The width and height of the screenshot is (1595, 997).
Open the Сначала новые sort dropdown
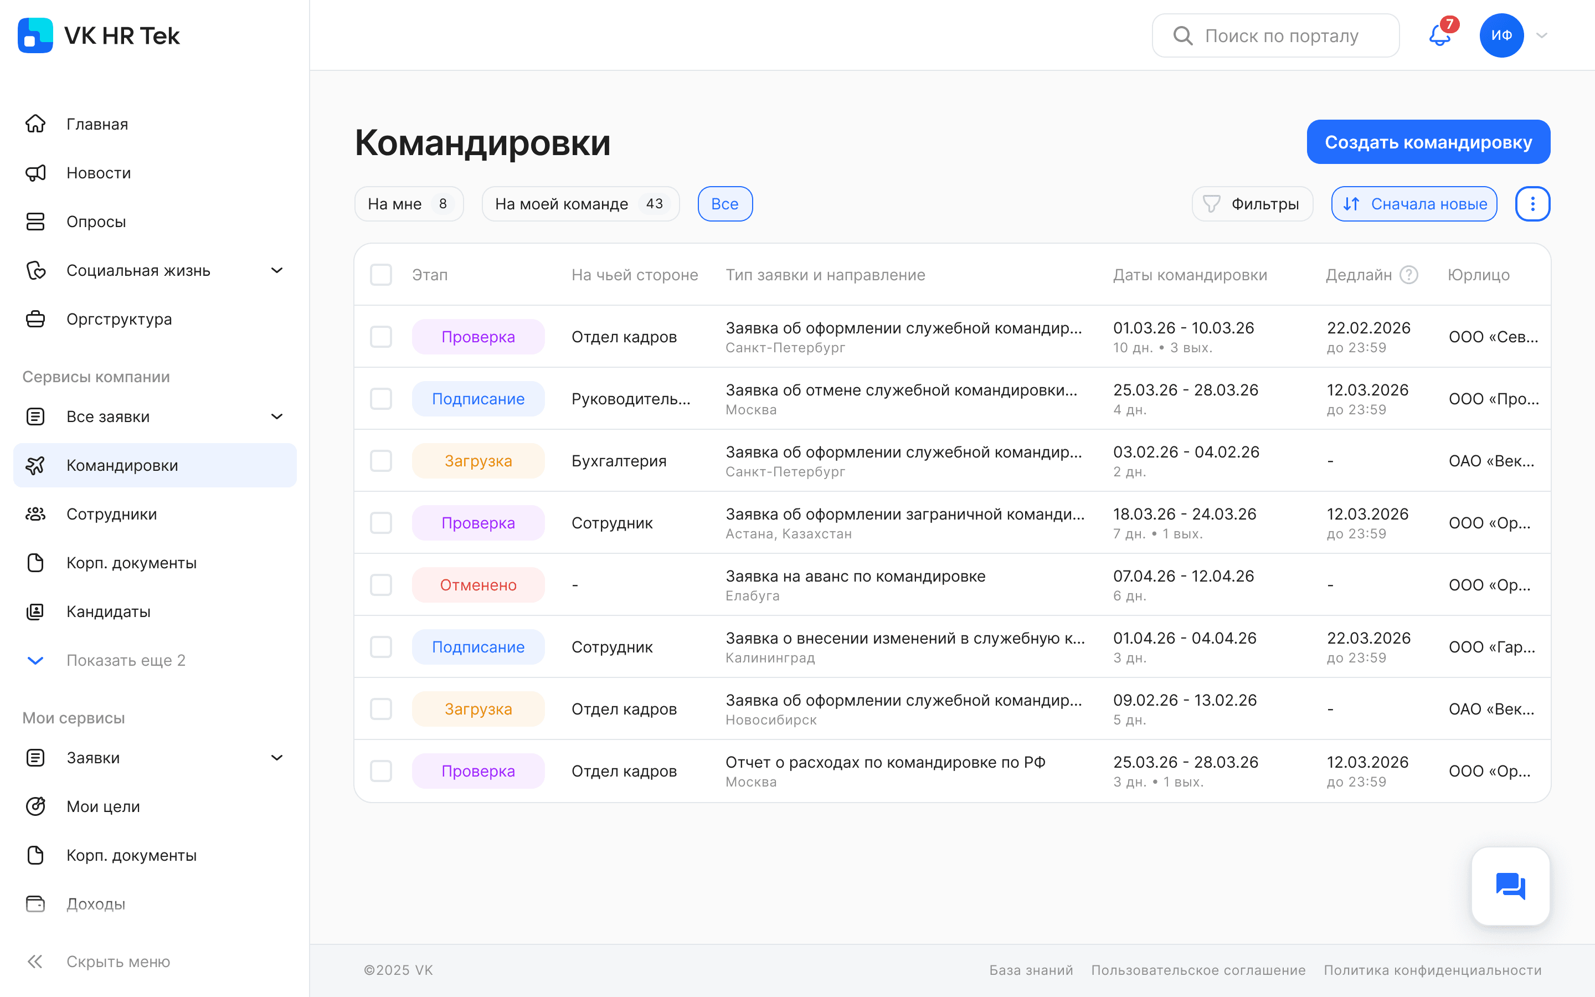pyautogui.click(x=1414, y=204)
